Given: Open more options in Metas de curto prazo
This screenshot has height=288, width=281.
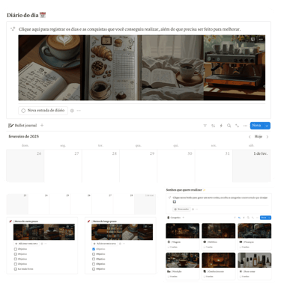Looking at the screenshot, I should tap(46, 244).
